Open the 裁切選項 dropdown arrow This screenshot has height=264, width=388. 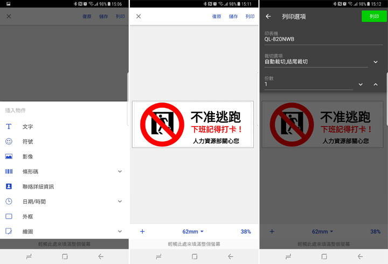coord(376,62)
